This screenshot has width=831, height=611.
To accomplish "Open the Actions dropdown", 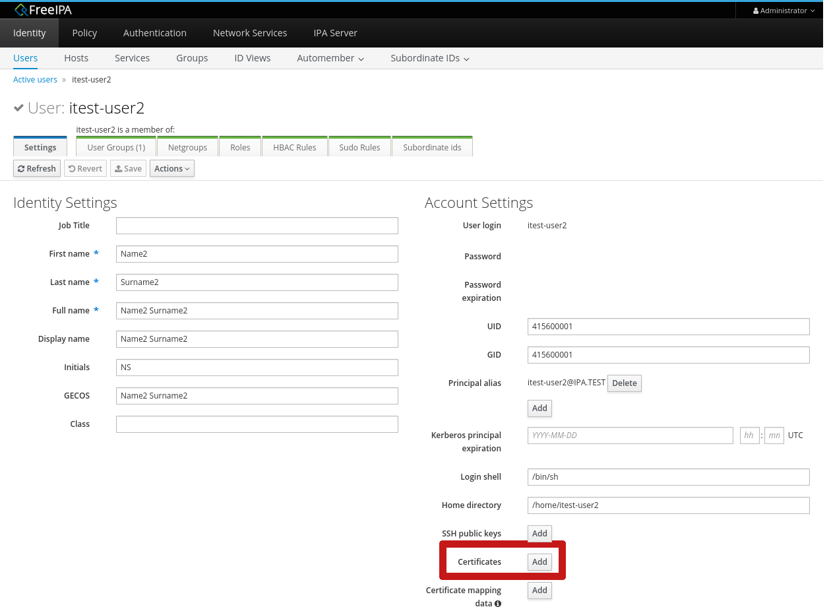I will [172, 169].
